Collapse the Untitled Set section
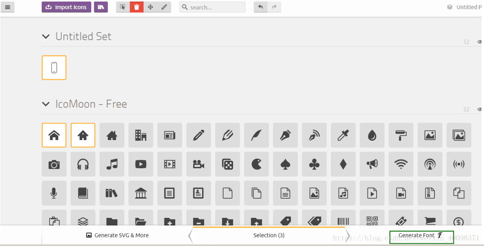 tap(46, 37)
